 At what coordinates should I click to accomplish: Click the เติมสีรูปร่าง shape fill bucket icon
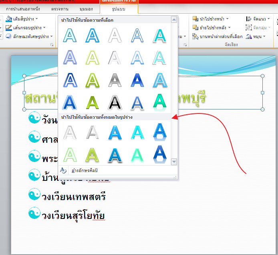pos(9,19)
